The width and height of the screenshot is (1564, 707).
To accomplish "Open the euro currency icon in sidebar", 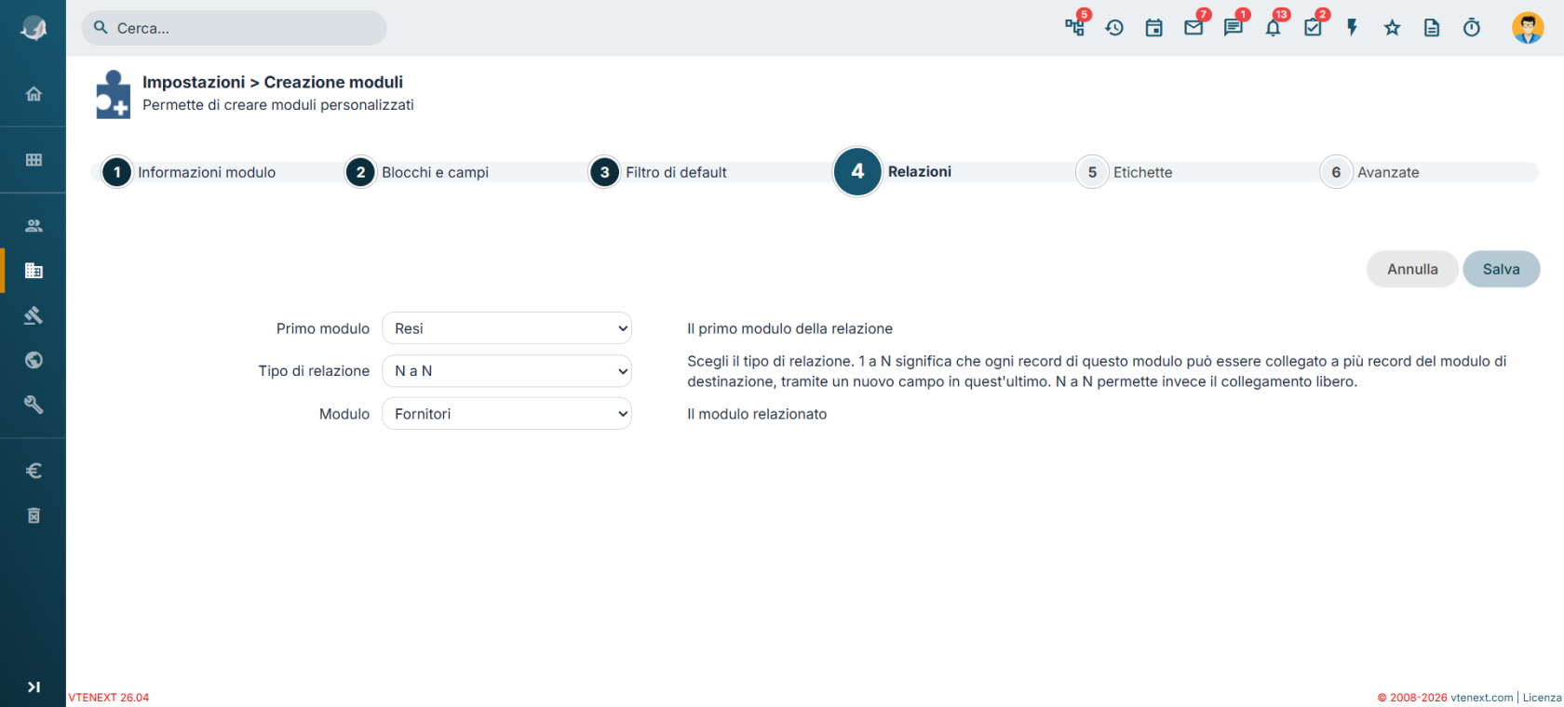I will pyautogui.click(x=34, y=471).
